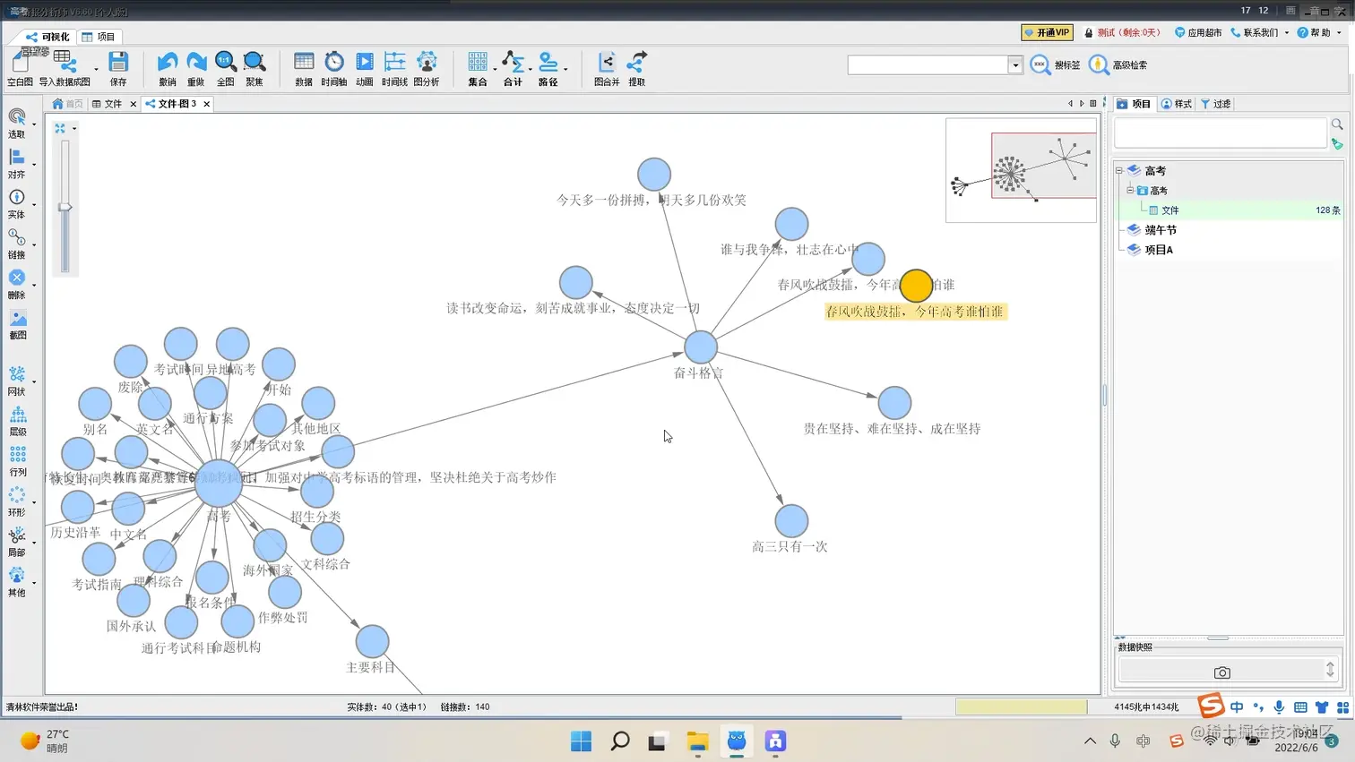Switch to the 可视化 ribbon tab
1355x762 pixels.
tap(47, 37)
